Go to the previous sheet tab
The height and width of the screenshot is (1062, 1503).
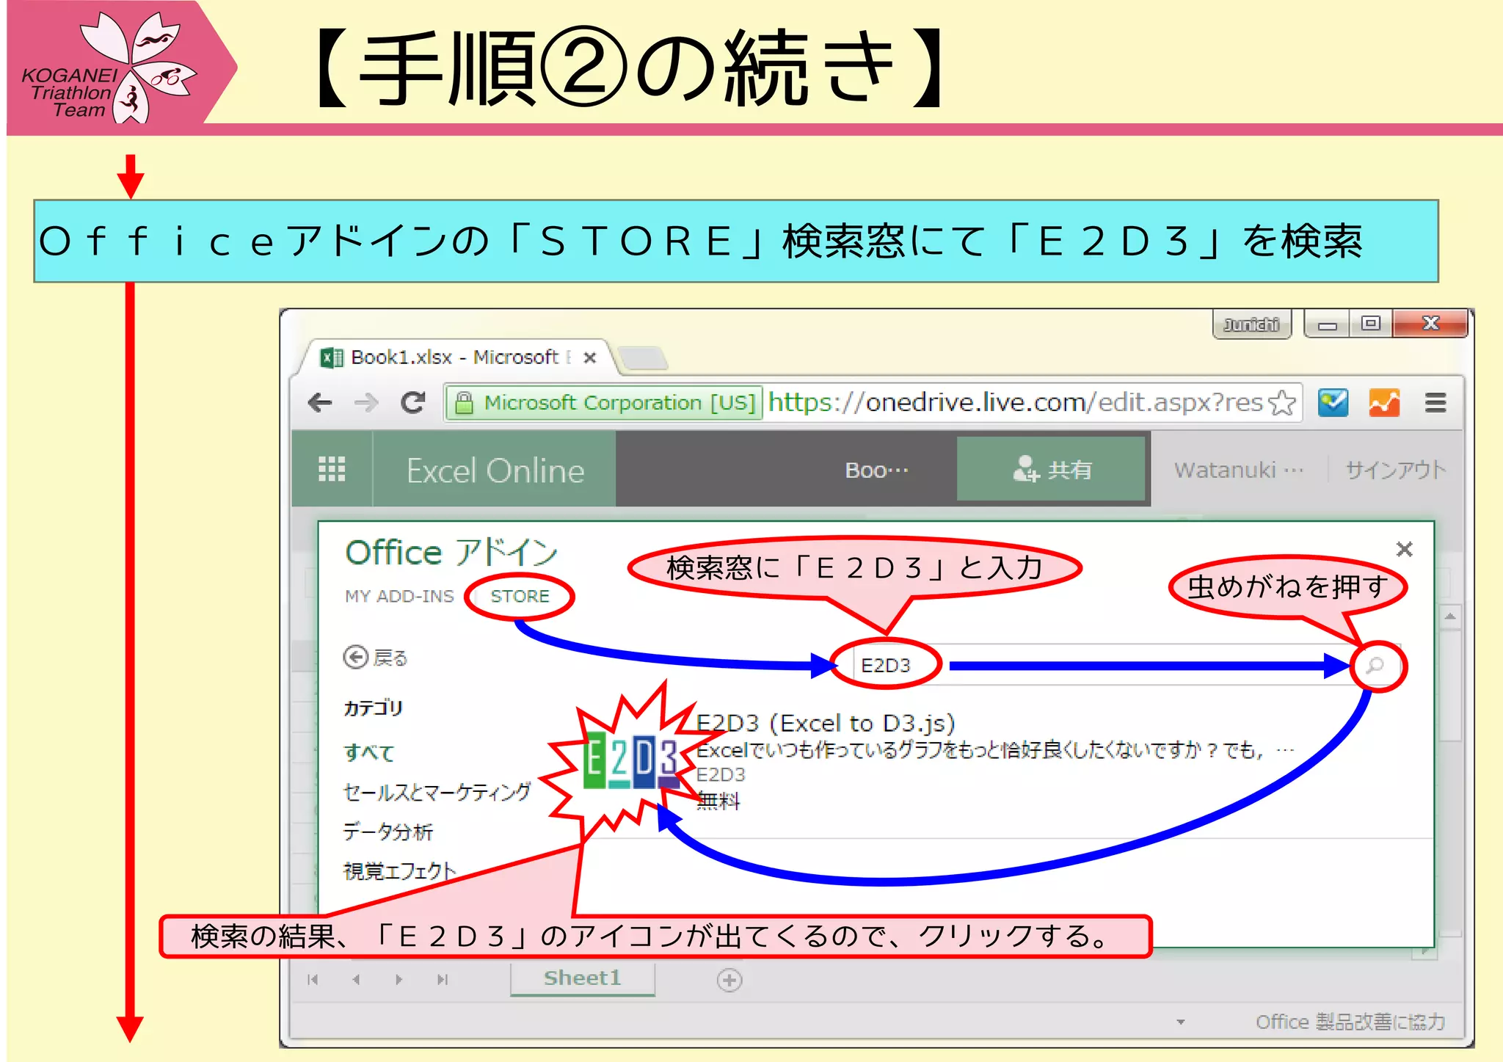pyautogui.click(x=356, y=980)
